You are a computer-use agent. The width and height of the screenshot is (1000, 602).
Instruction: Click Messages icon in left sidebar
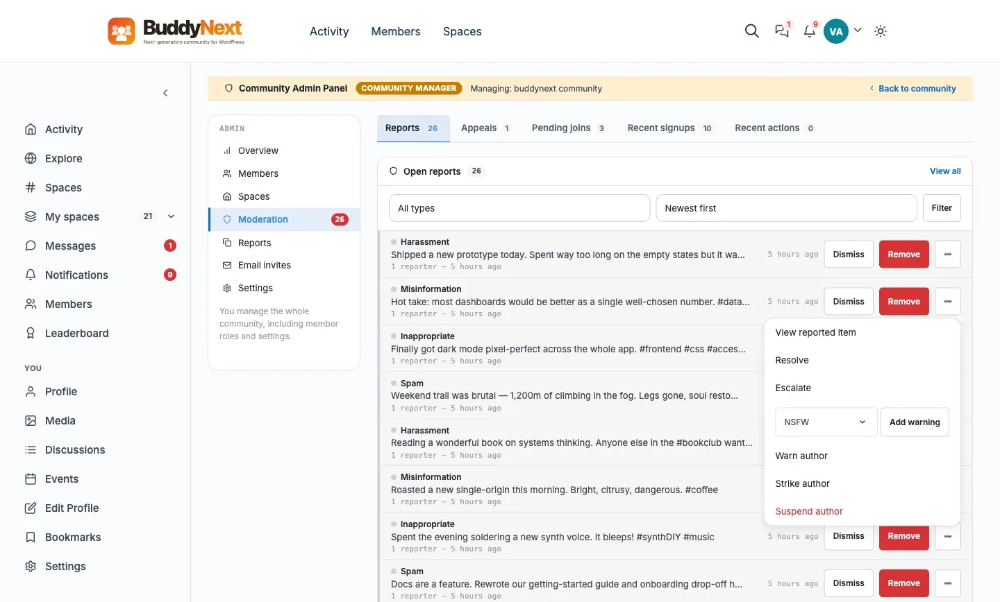pos(31,246)
